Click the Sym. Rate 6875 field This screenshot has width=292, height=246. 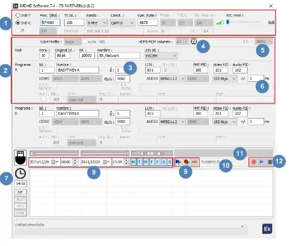tap(148, 23)
